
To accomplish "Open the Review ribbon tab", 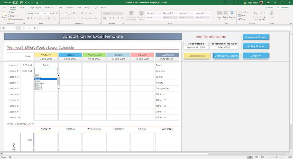I will pos(69,7).
